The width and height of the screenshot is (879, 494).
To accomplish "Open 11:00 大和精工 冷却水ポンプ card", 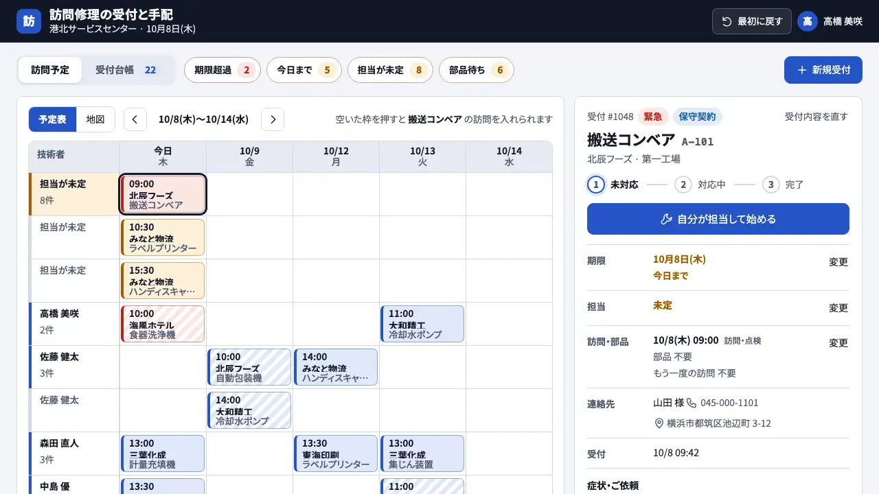I will pos(422,324).
